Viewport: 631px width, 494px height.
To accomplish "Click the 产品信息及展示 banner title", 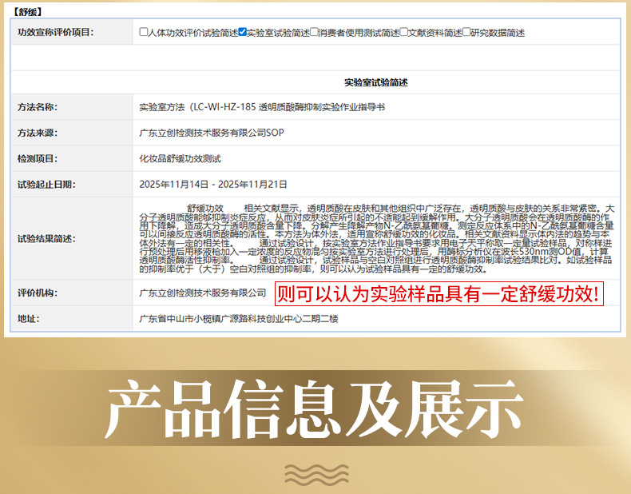I will (x=314, y=408).
